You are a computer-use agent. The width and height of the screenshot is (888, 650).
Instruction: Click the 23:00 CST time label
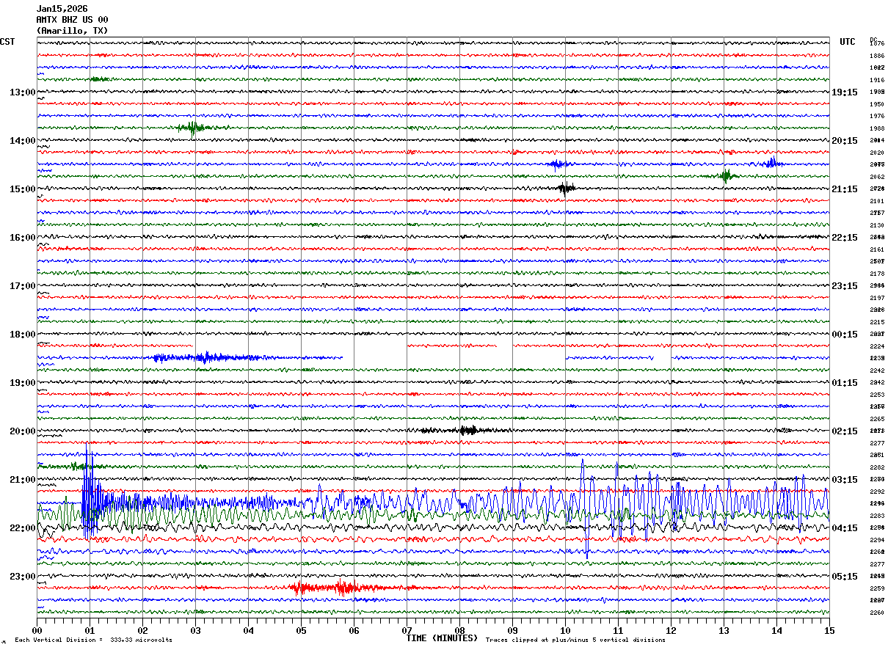pyautogui.click(x=22, y=577)
